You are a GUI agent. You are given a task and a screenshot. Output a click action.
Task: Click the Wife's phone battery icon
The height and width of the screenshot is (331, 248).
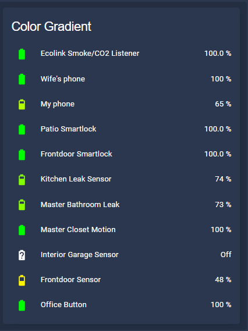22,79
